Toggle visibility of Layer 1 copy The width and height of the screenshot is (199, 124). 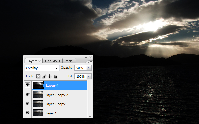28,103
